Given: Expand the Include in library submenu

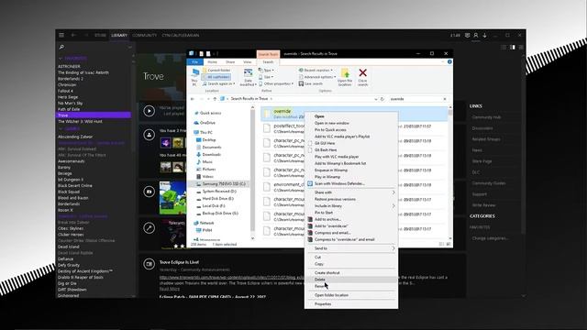Looking at the screenshot, I should coord(351,205).
